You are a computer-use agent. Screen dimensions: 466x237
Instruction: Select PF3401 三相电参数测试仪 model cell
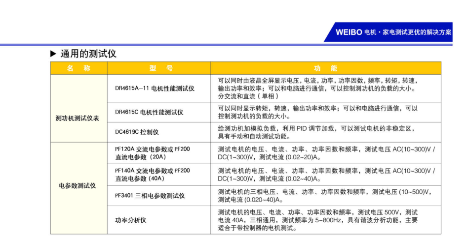pyautogui.click(x=159, y=196)
